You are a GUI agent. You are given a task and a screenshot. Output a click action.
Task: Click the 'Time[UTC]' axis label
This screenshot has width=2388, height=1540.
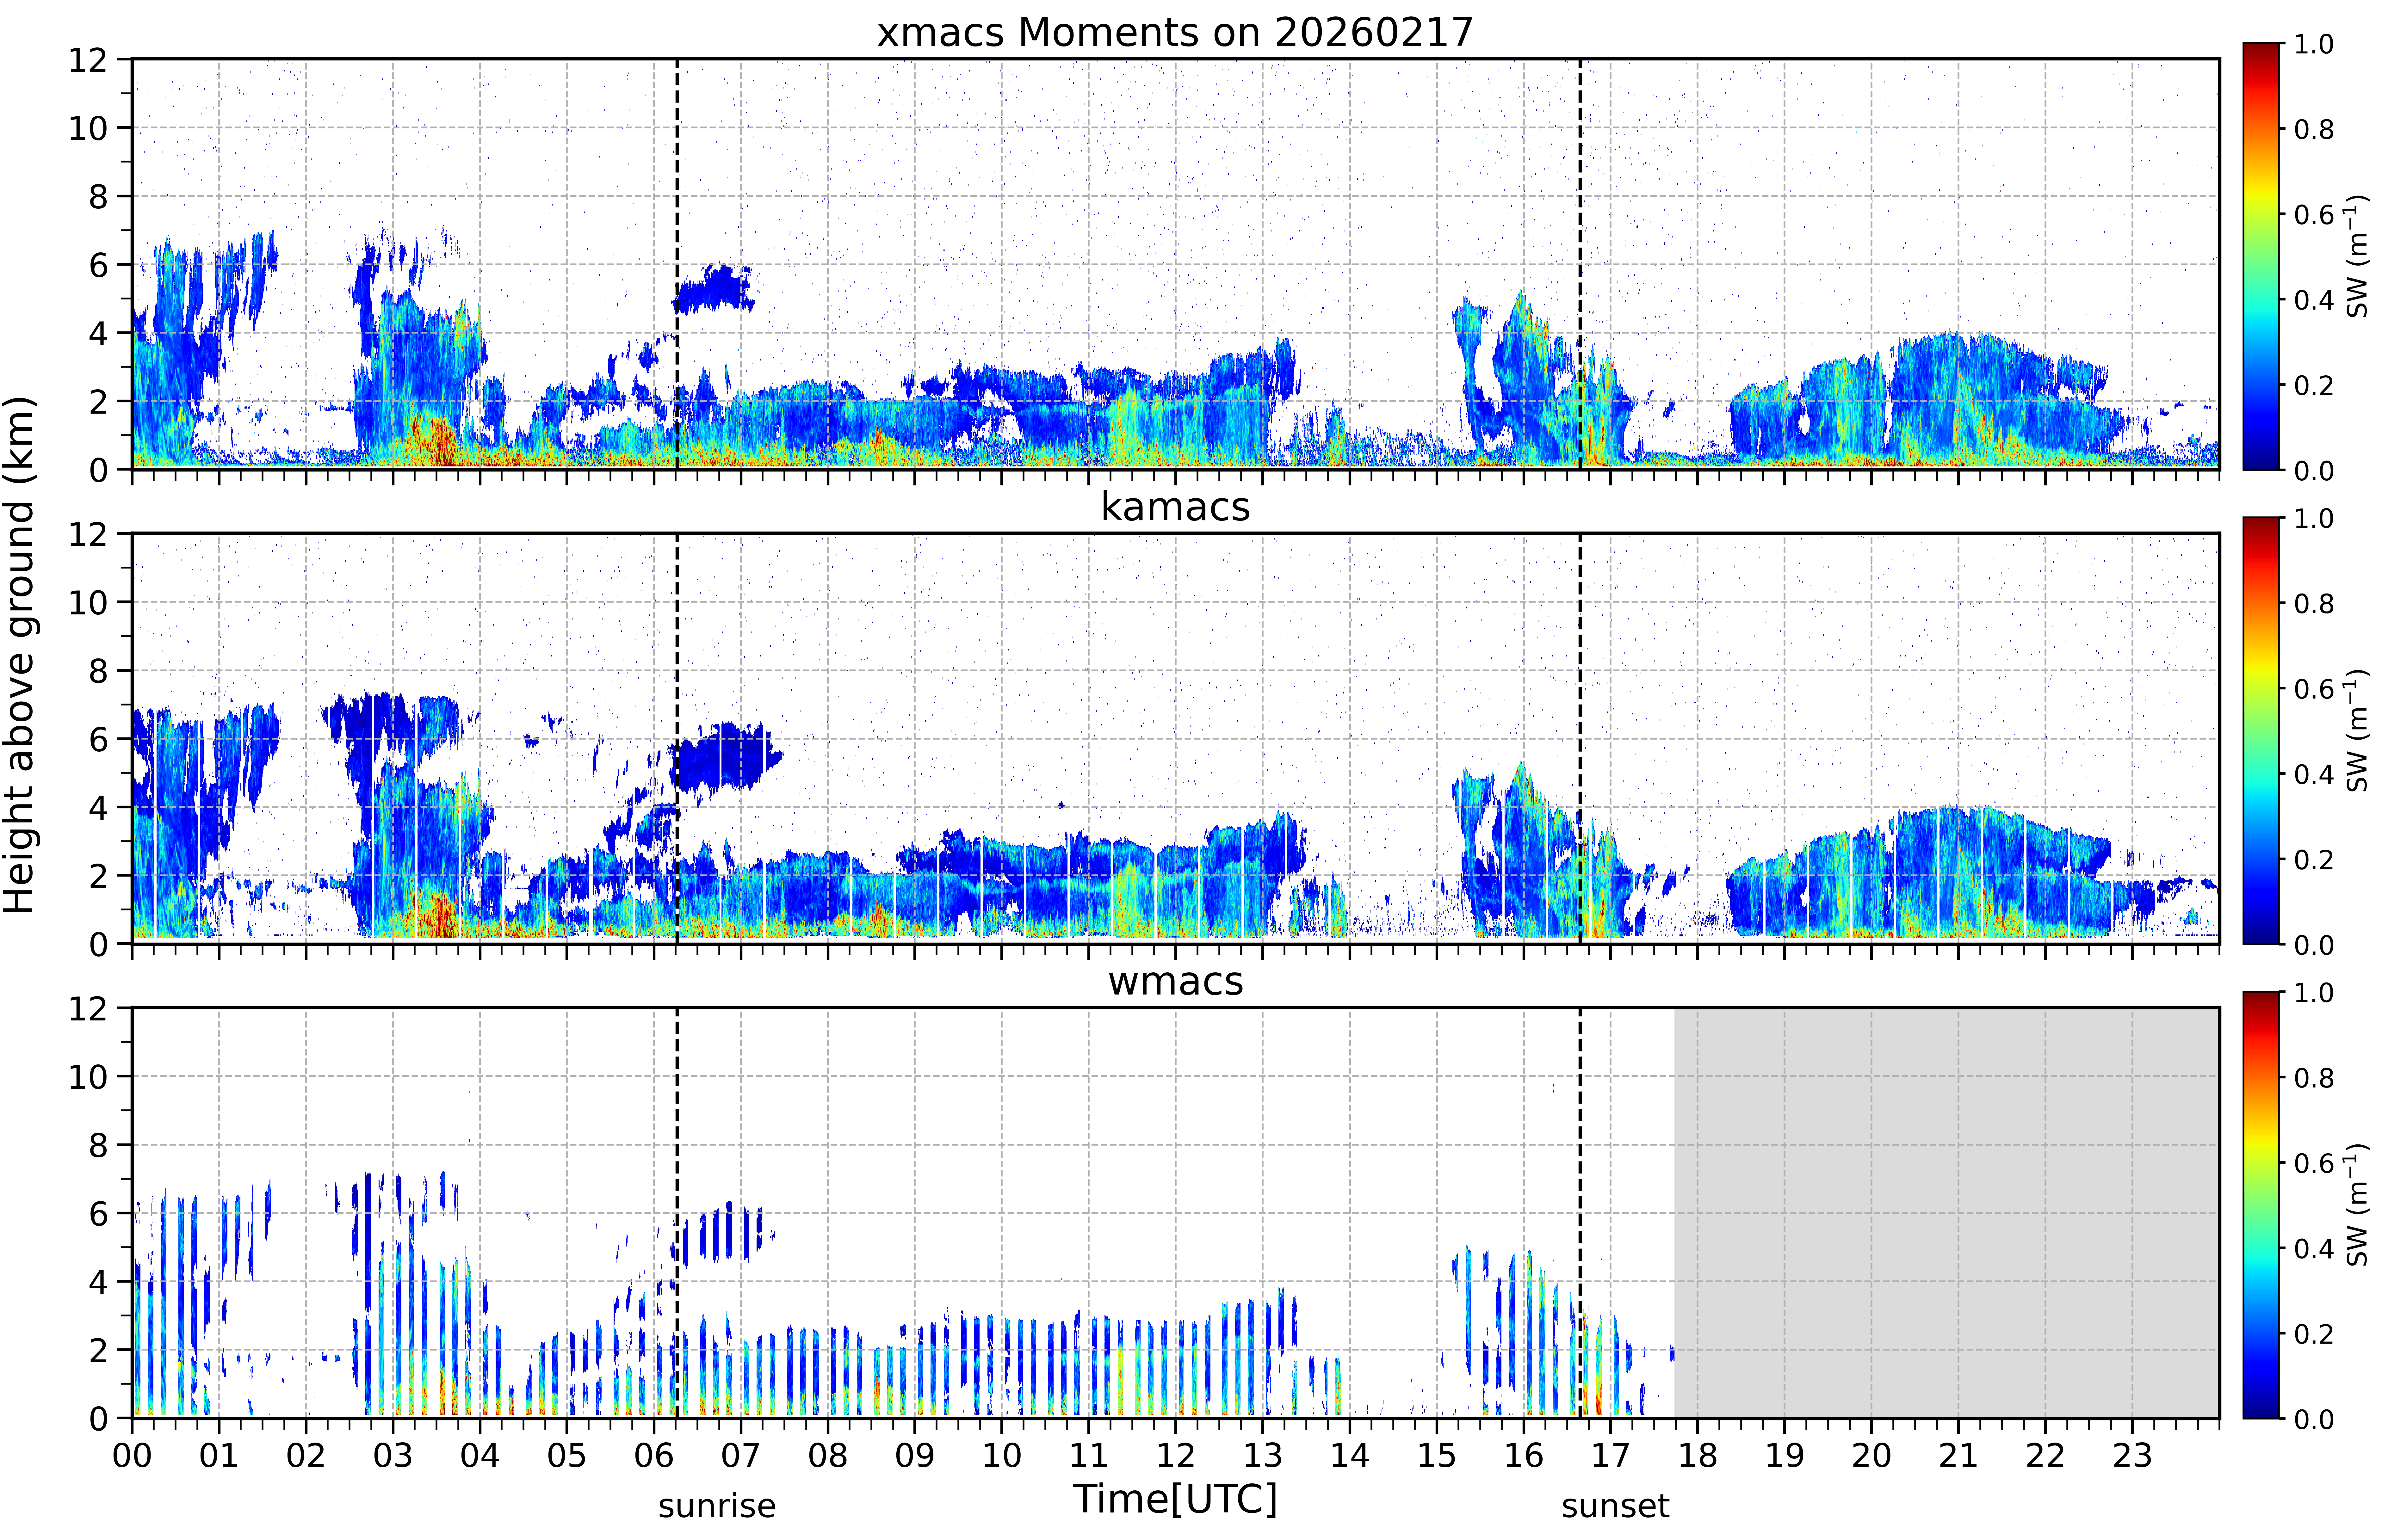1175,1499
